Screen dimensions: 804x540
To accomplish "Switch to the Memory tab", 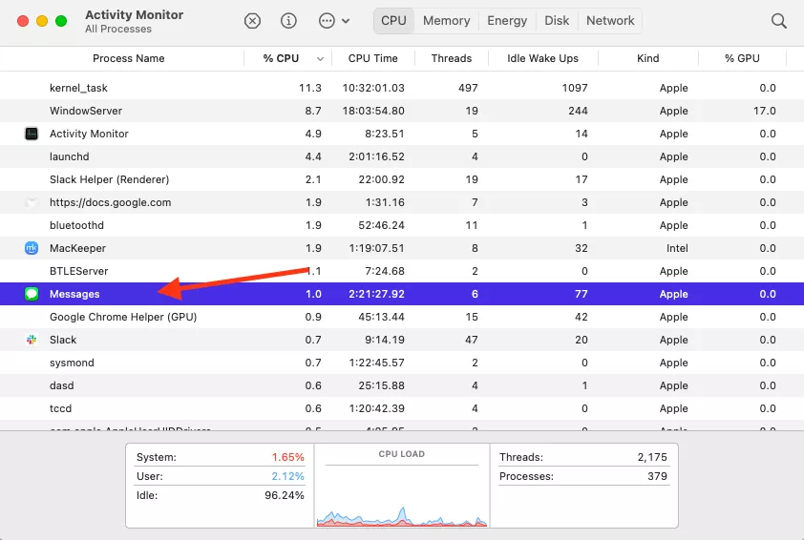I will pos(446,20).
